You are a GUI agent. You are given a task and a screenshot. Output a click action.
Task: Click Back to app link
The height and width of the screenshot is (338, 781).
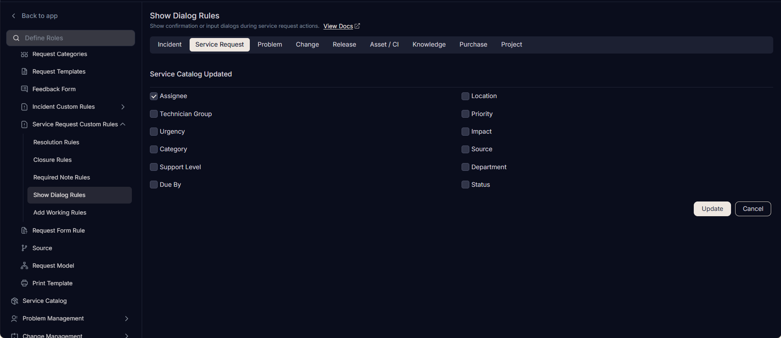pyautogui.click(x=39, y=16)
